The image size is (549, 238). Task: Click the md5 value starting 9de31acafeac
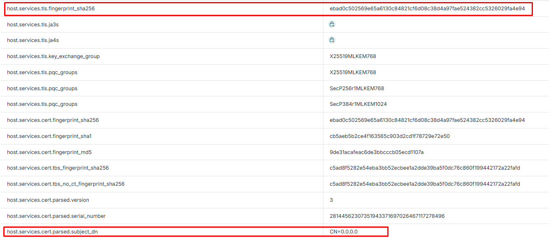click(377, 152)
